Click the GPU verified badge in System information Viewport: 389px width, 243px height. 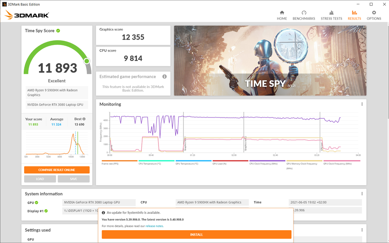click(37, 202)
